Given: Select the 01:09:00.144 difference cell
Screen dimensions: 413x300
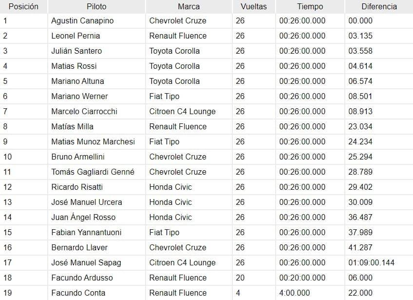Looking at the screenshot, I should pos(371,262).
